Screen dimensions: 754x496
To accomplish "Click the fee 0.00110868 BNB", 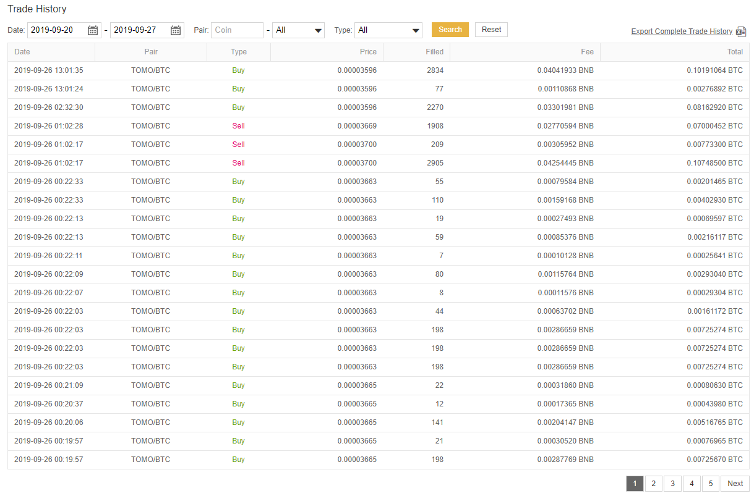I will pyautogui.click(x=565, y=89).
